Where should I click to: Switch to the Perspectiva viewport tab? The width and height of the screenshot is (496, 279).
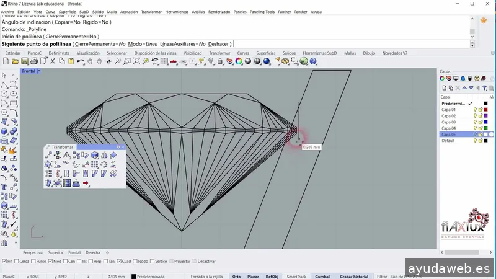[x=33, y=252]
